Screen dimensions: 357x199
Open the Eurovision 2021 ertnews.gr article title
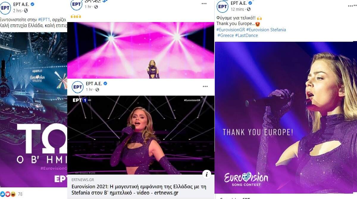(x=139, y=190)
